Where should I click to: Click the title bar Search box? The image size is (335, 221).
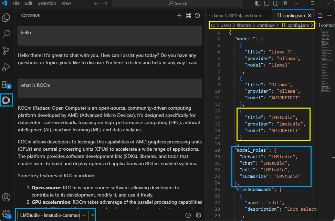(x=177, y=3)
